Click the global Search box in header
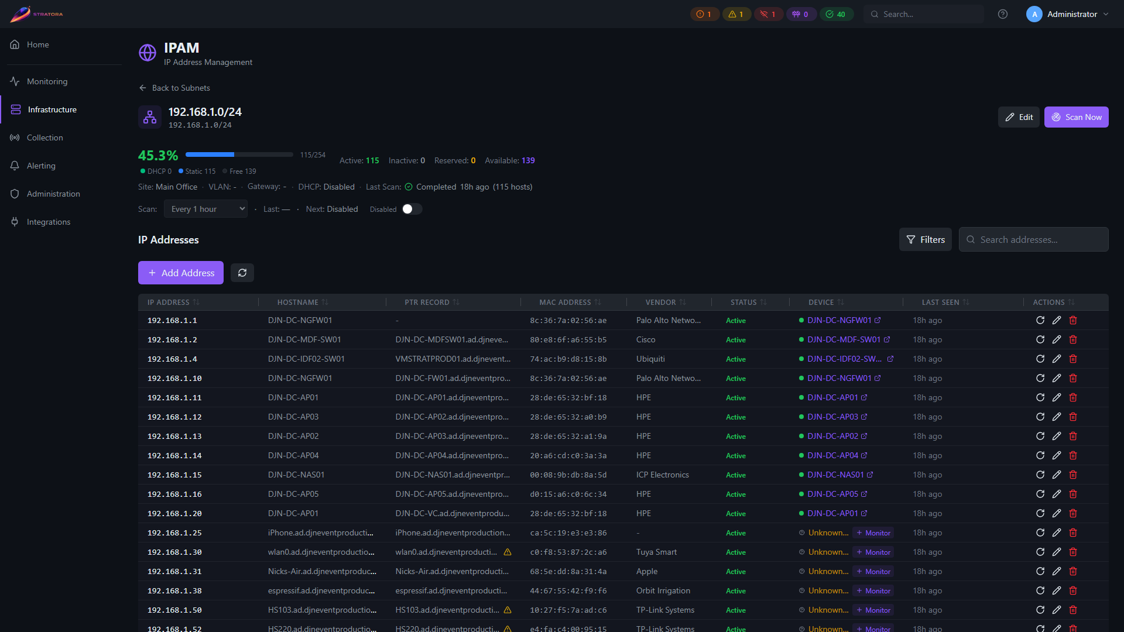1124x632 pixels. [x=923, y=14]
